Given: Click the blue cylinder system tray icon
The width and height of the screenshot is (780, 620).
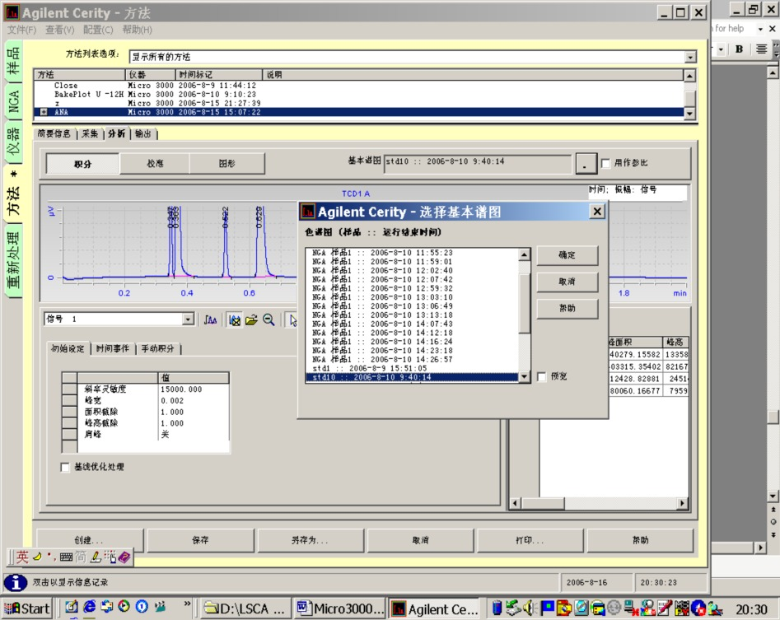Looking at the screenshot, I should click(497, 608).
